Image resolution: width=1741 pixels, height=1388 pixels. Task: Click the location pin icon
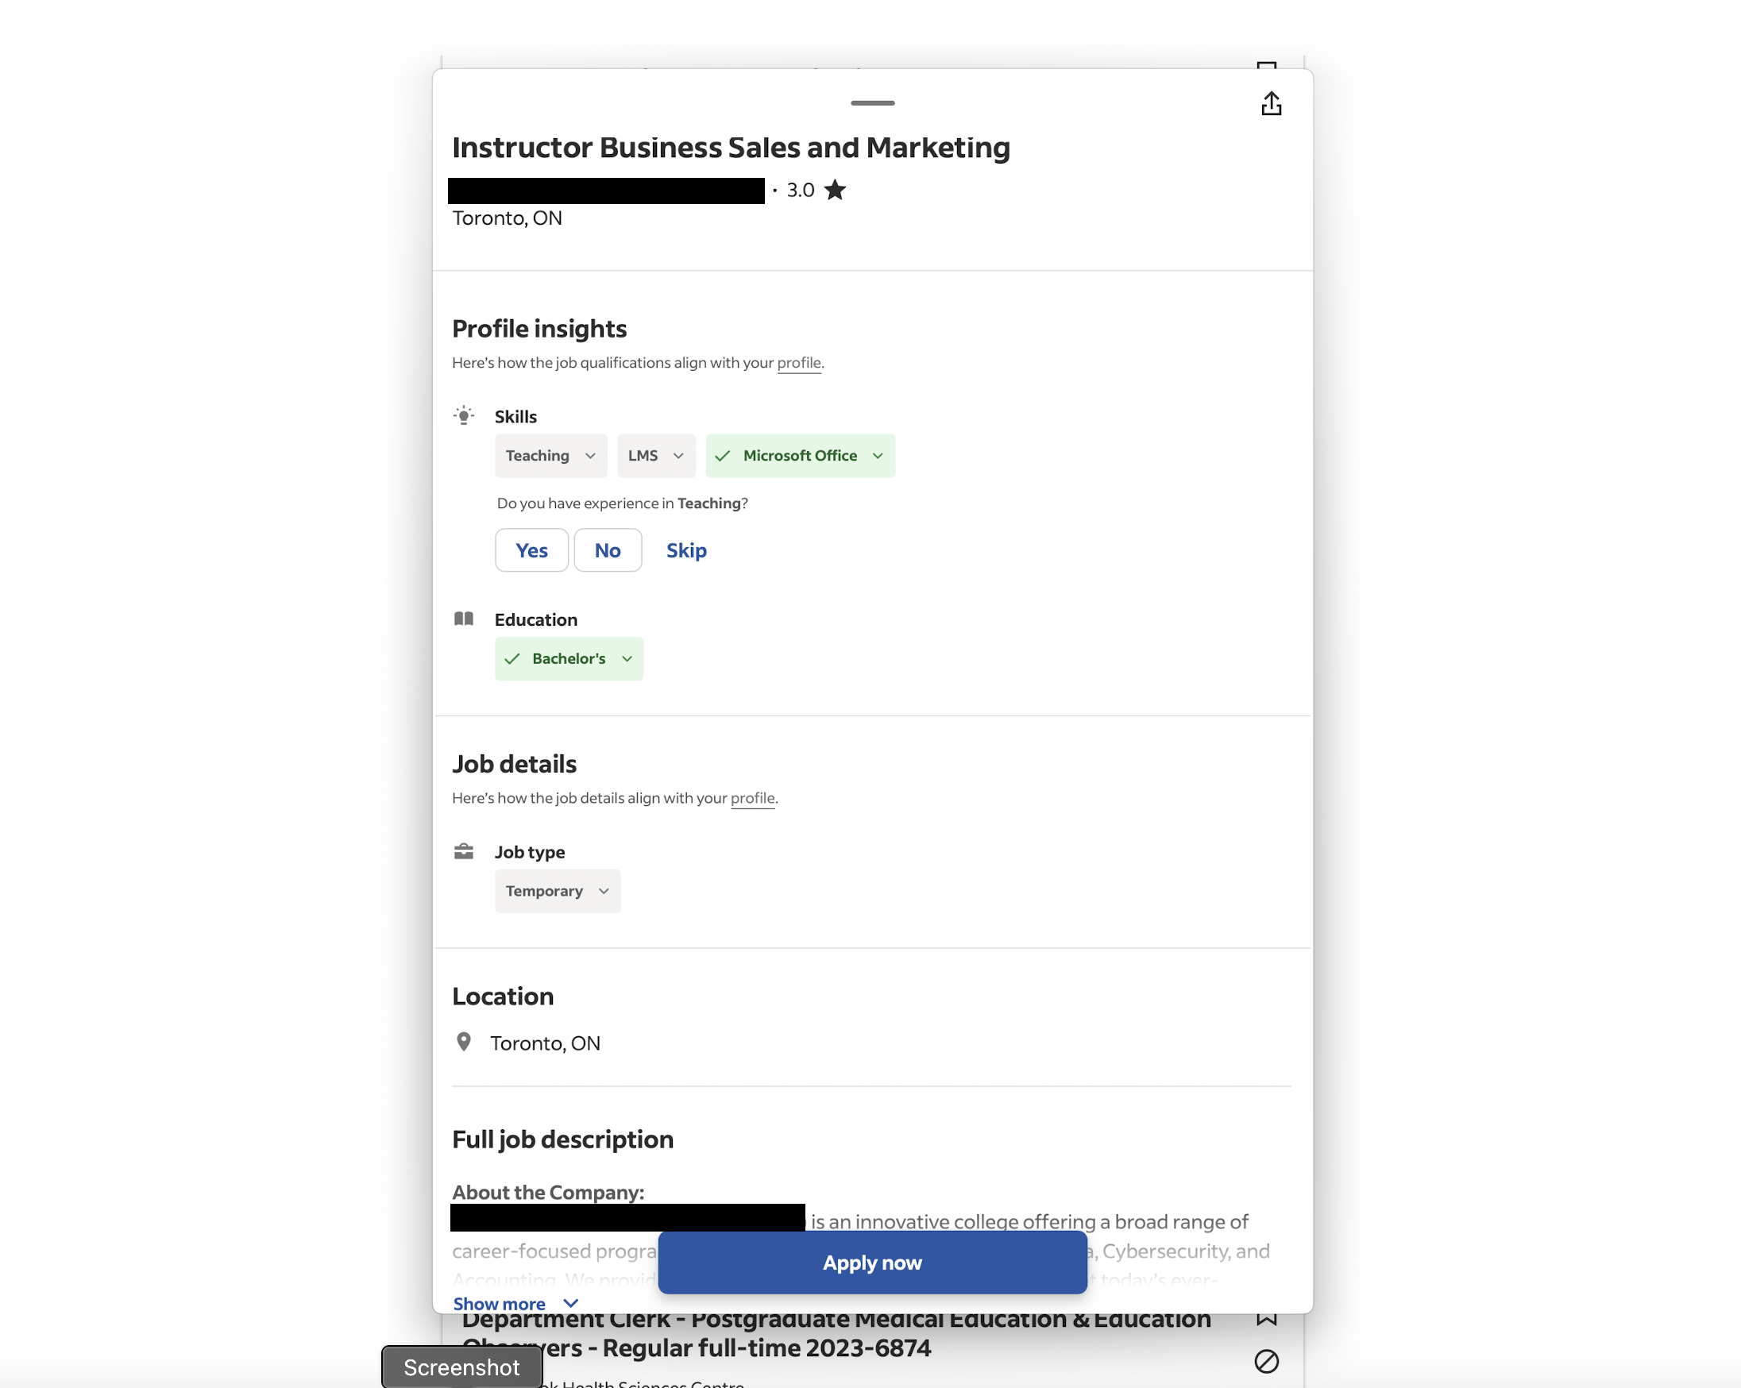(x=464, y=1042)
